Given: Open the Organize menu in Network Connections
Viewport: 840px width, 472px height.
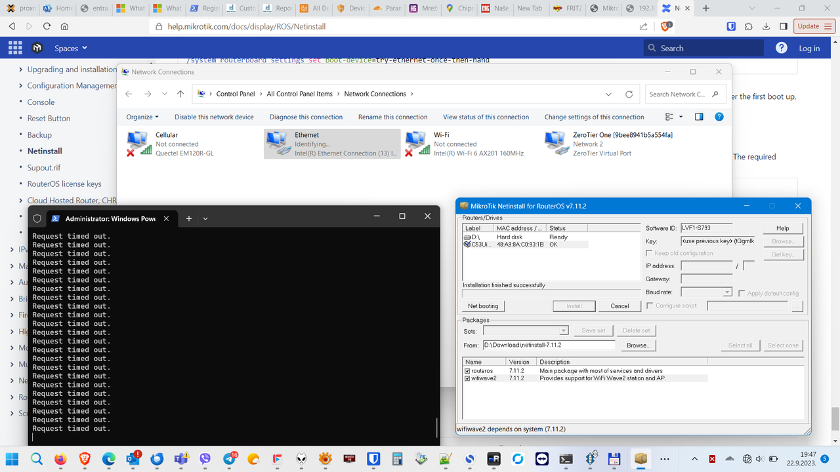Looking at the screenshot, I should click(142, 117).
